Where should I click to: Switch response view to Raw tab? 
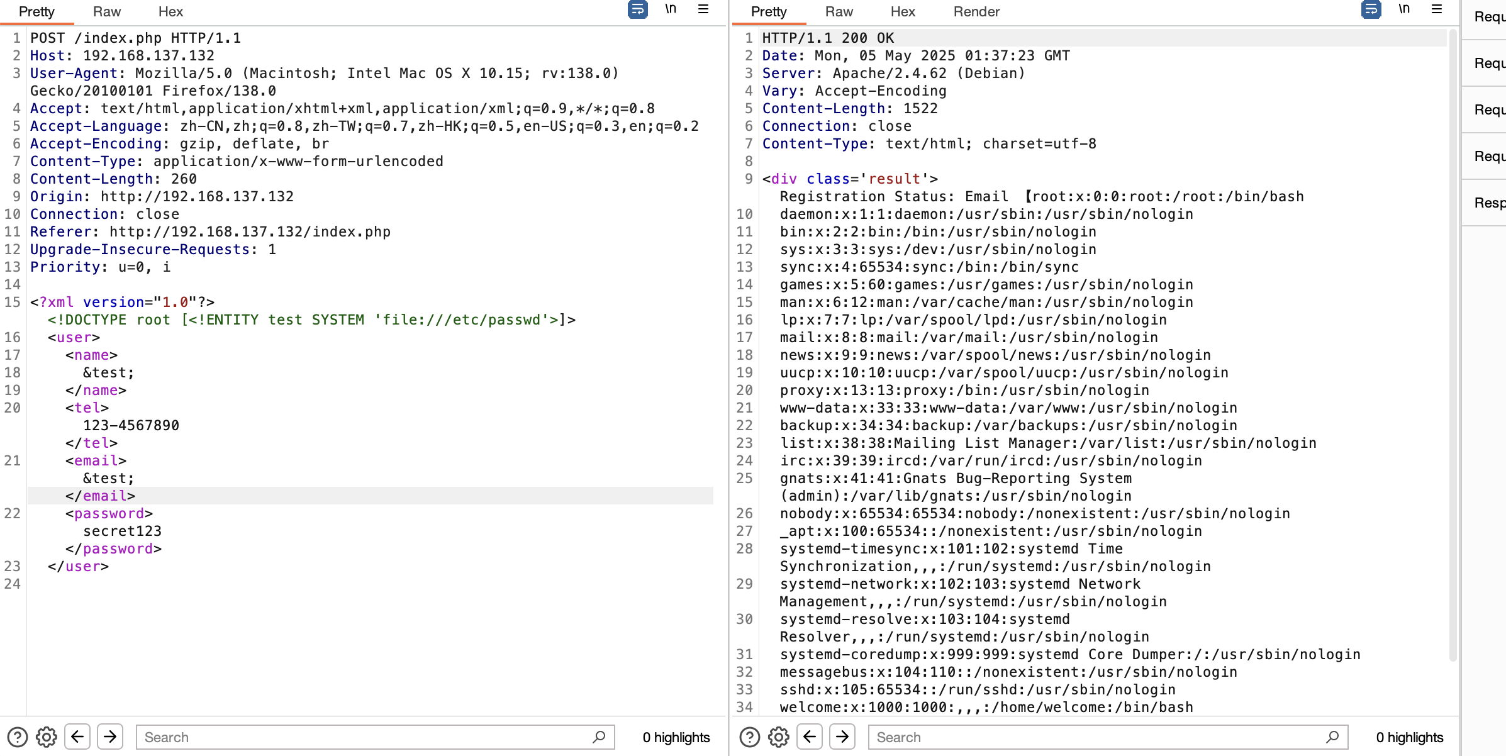pyautogui.click(x=839, y=12)
